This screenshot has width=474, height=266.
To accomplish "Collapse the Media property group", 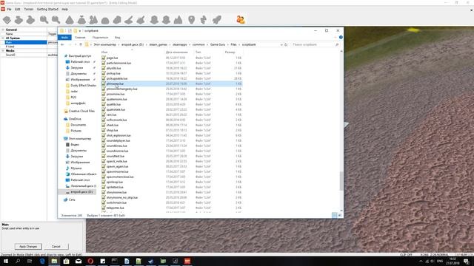I will coord(3,51).
